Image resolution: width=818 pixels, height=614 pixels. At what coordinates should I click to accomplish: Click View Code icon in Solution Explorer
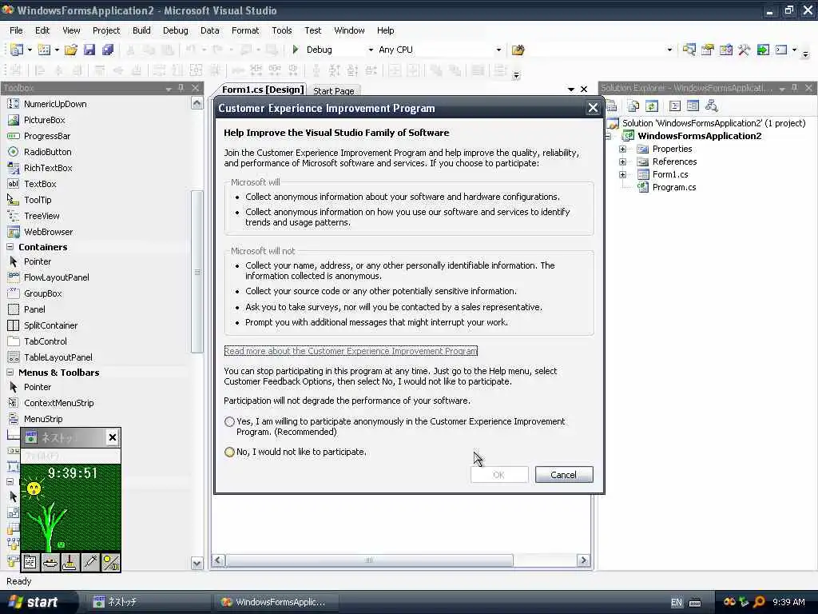click(674, 106)
